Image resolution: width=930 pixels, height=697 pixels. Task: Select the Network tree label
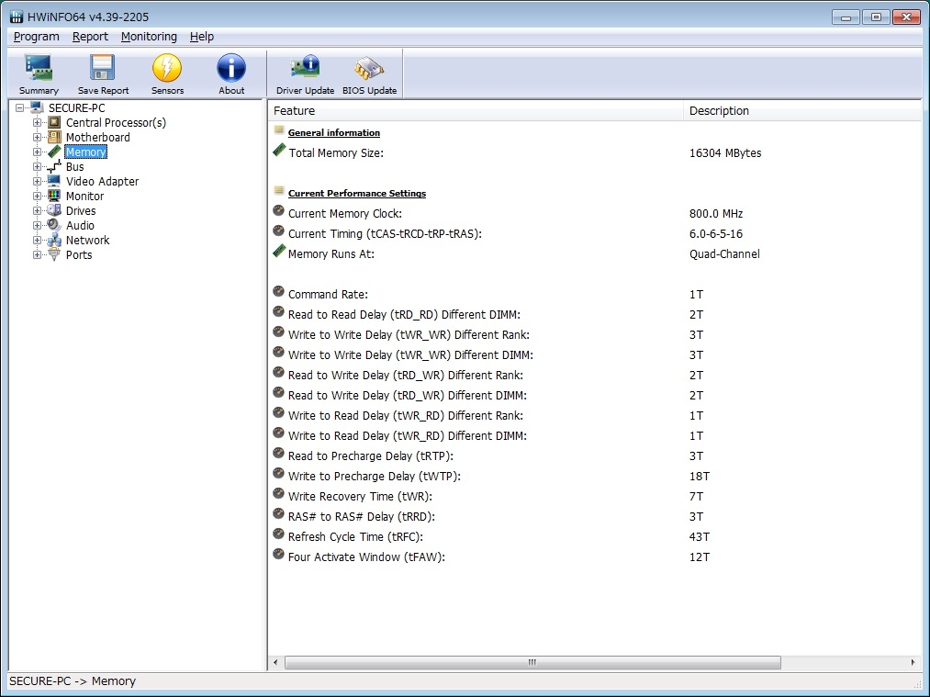point(88,241)
